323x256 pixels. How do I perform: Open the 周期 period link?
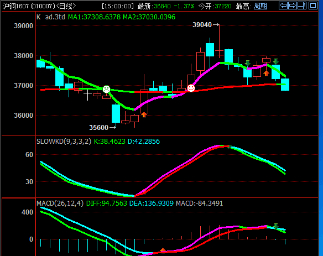click(261, 6)
